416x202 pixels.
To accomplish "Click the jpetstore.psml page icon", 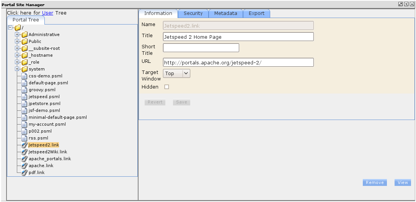I will click(x=24, y=103).
